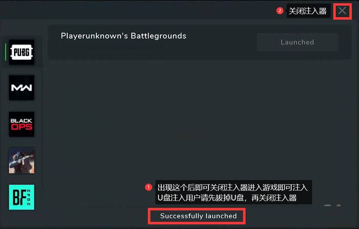Close the injector with the X icon
Screen dimensions: 359x229
point(342,11)
